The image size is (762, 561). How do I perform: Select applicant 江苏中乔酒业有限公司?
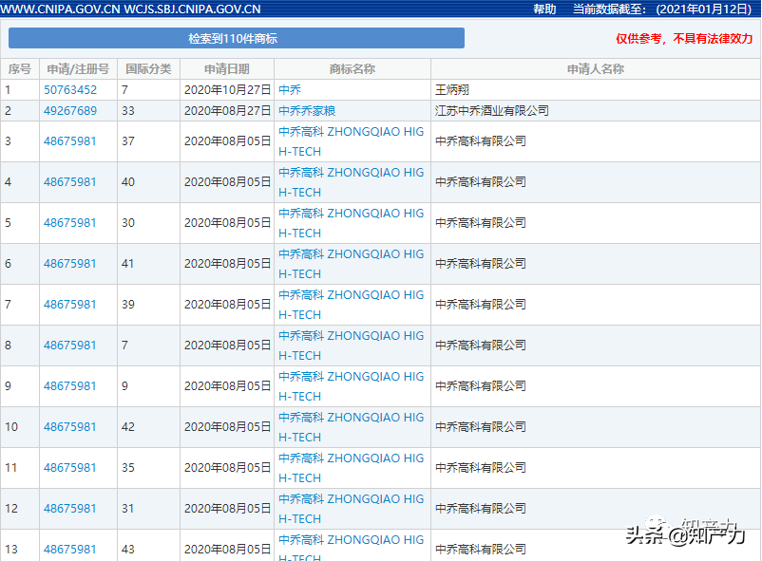click(492, 111)
